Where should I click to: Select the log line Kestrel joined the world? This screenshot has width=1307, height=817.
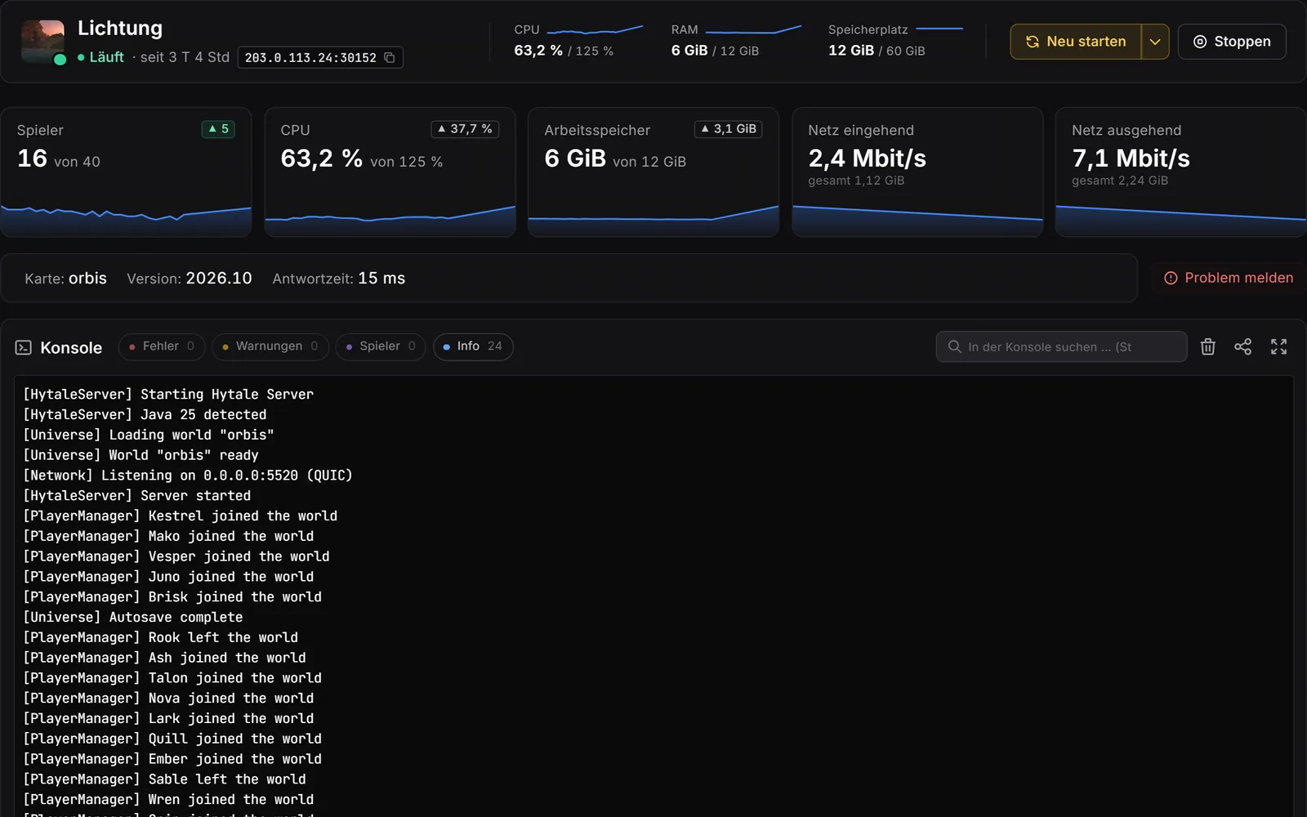(x=181, y=516)
